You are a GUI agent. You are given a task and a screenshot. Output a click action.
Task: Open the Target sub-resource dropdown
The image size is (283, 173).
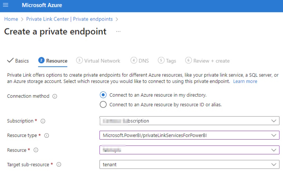tap(273, 165)
